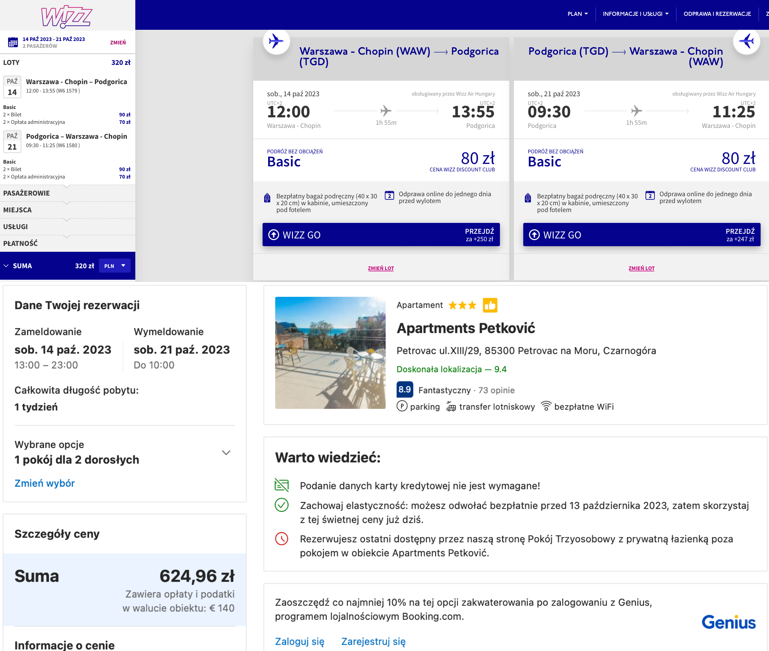769x651 pixels.
Task: Click the PAŹ 14 date box
Action: coord(12,87)
